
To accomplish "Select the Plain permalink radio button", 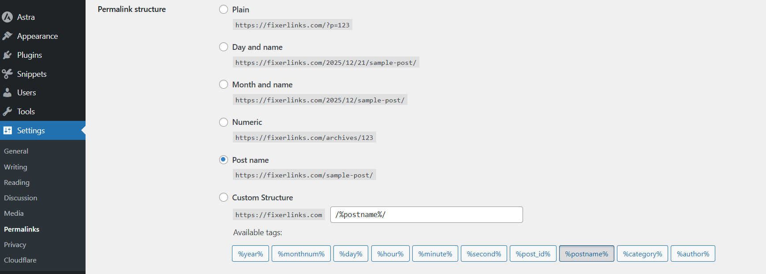I will coord(224,9).
